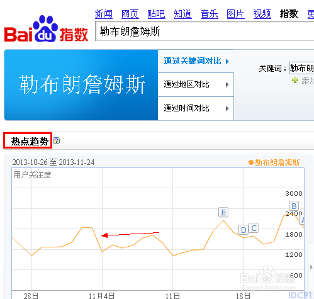Click the right arrow on chart edge
This screenshot has width=314, height=299.
(311, 267)
